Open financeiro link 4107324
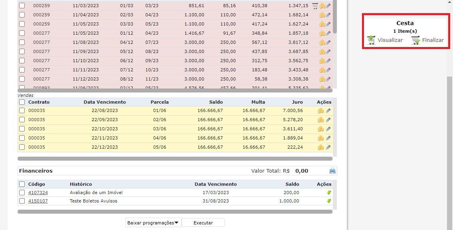Image resolution: width=453 pixels, height=230 pixels. [x=38, y=193]
